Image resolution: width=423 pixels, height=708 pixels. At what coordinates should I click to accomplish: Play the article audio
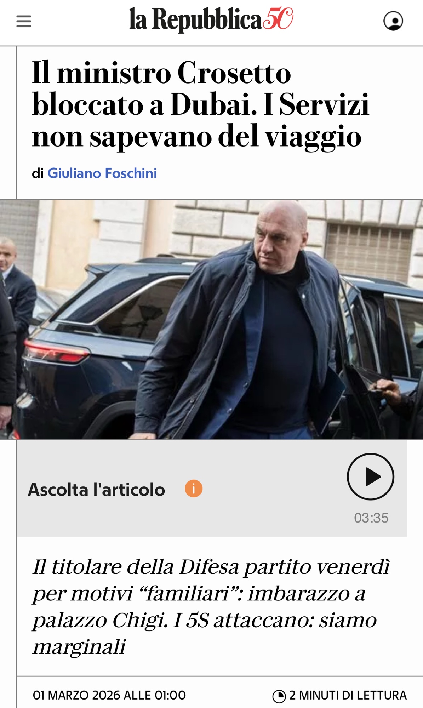370,476
